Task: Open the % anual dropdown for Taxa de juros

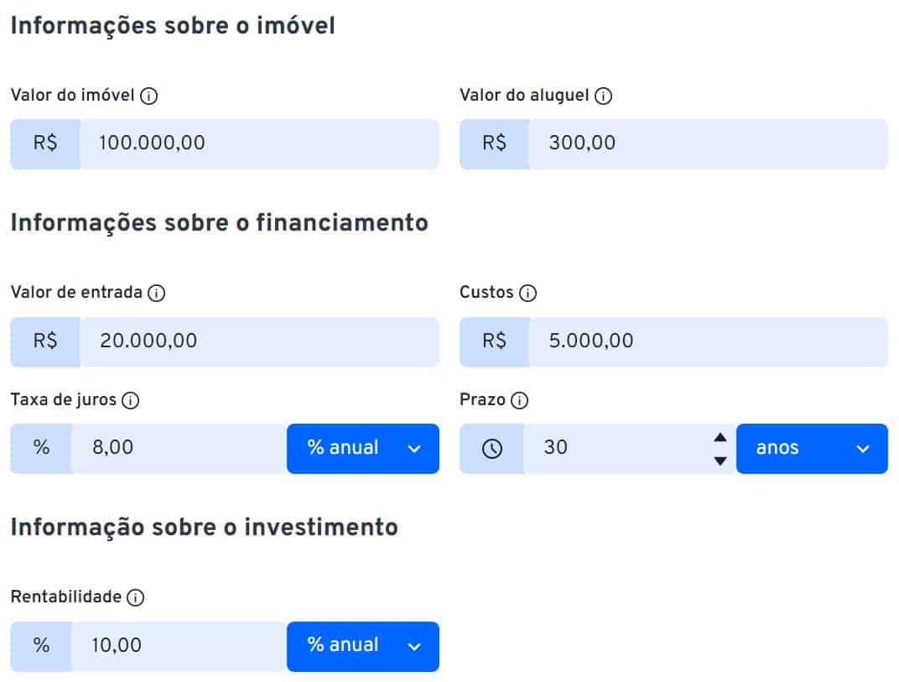Action: pyautogui.click(x=362, y=448)
